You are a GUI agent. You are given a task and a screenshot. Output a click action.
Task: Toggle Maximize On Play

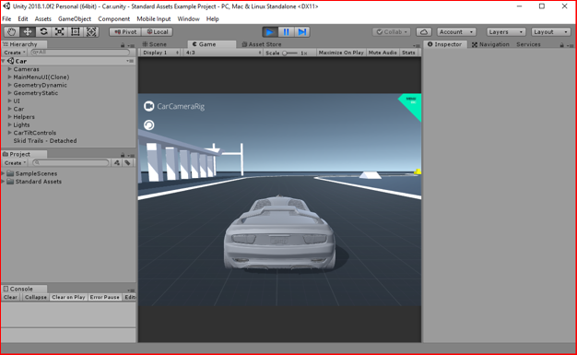click(341, 53)
